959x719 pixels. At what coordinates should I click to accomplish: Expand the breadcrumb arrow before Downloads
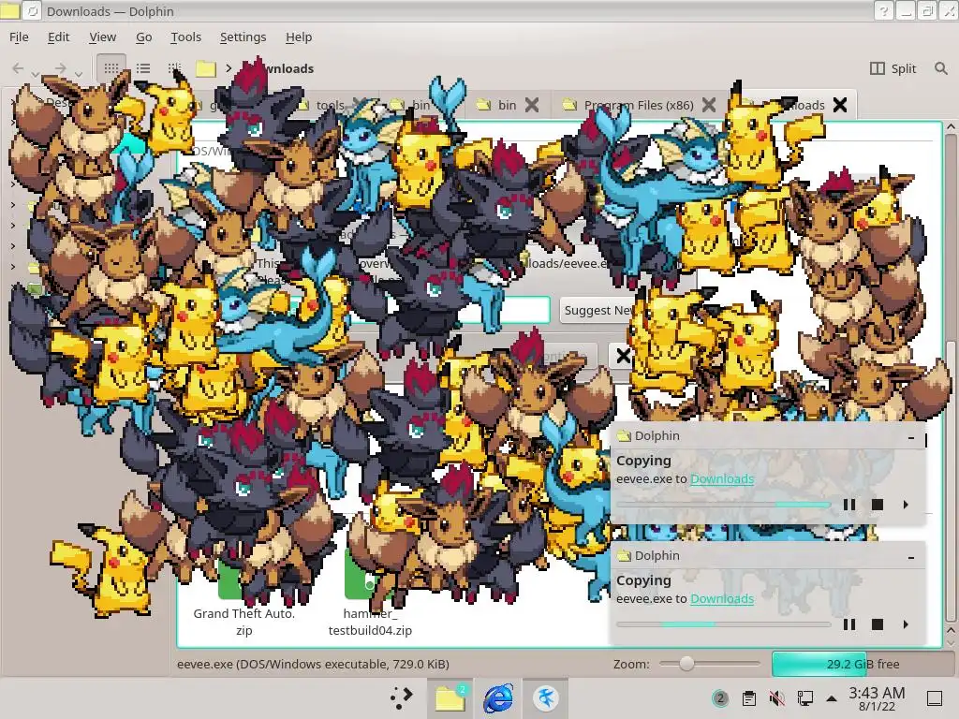[229, 68]
